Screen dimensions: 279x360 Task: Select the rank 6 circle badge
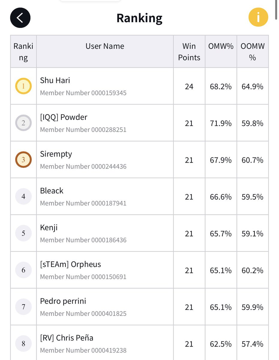[x=23, y=270]
